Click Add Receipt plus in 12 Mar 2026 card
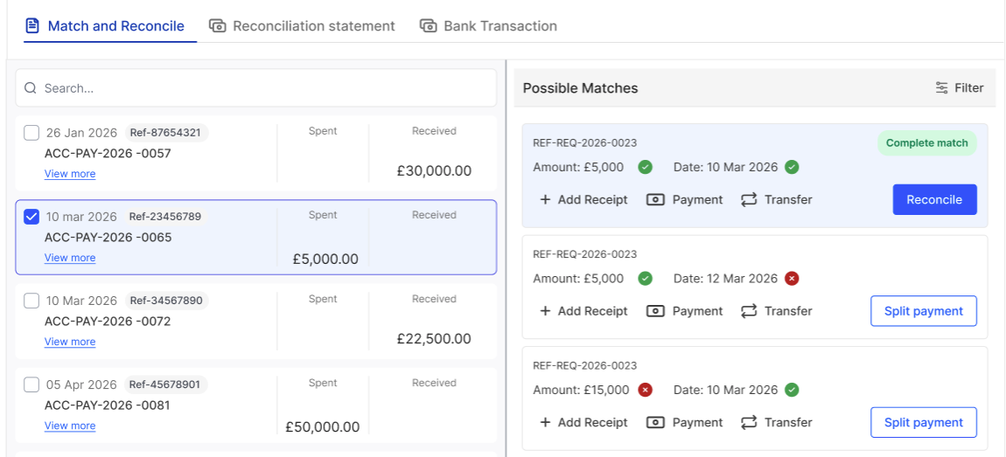 pyautogui.click(x=545, y=311)
